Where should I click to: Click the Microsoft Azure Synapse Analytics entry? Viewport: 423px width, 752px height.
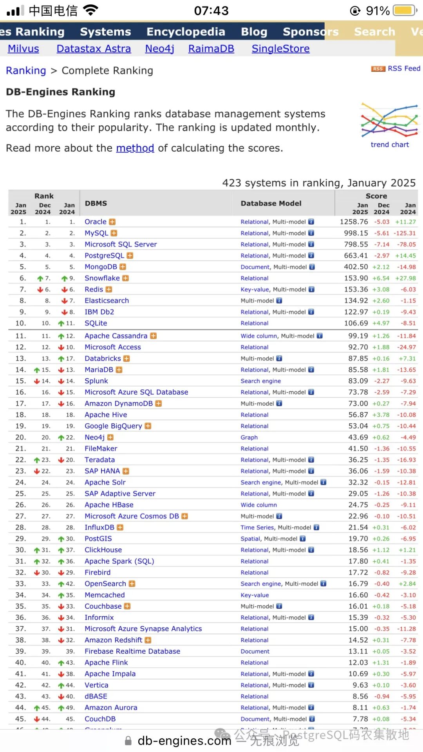(x=143, y=629)
